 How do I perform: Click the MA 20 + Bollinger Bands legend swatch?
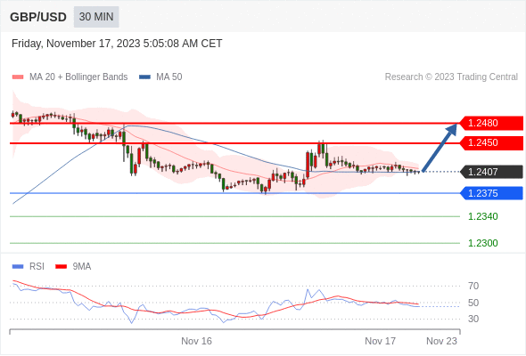[x=18, y=77]
